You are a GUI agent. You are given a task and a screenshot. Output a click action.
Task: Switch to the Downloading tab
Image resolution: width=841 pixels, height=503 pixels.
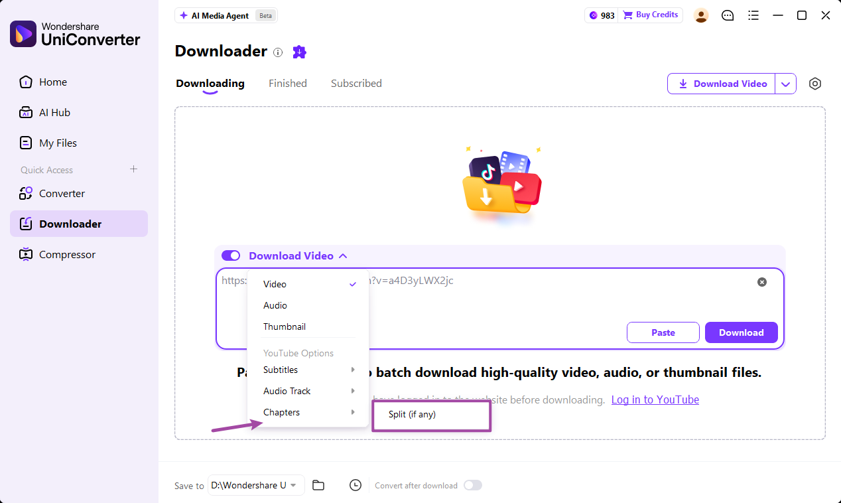point(210,84)
